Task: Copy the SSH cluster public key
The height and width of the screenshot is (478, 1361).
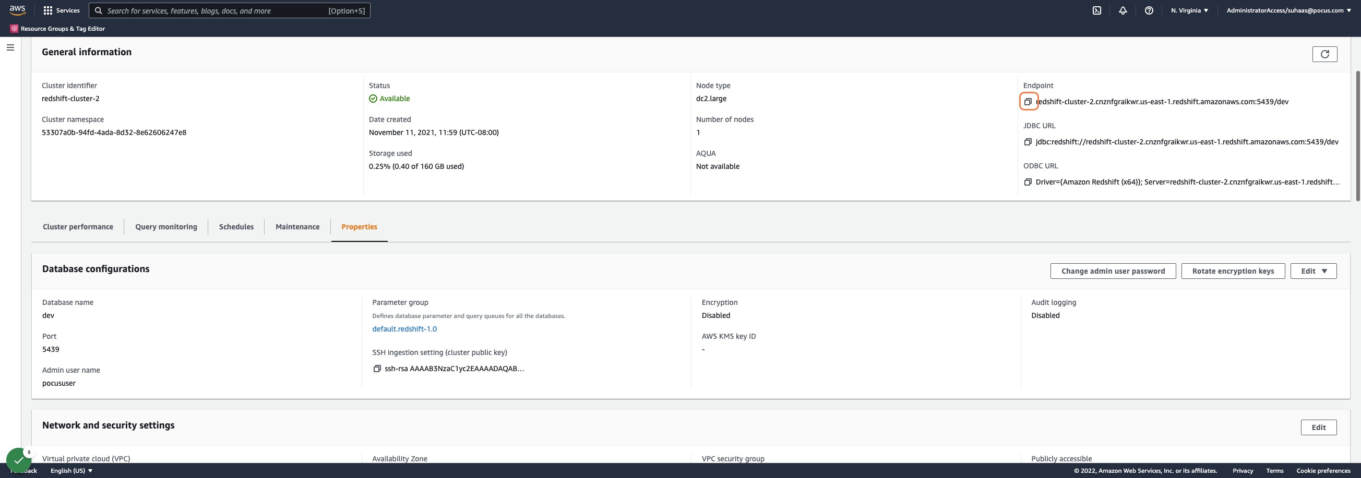Action: pos(377,369)
